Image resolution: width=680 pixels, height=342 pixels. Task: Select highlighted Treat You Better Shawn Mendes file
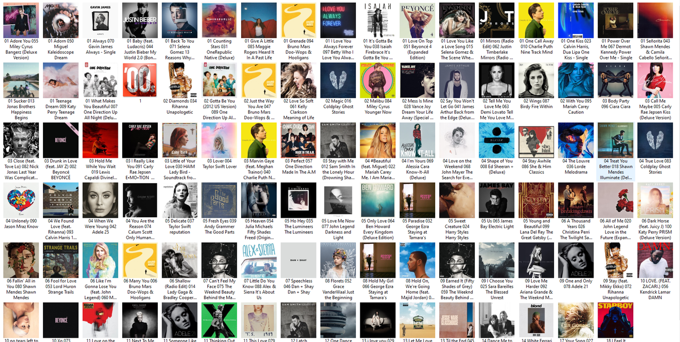coord(616,152)
